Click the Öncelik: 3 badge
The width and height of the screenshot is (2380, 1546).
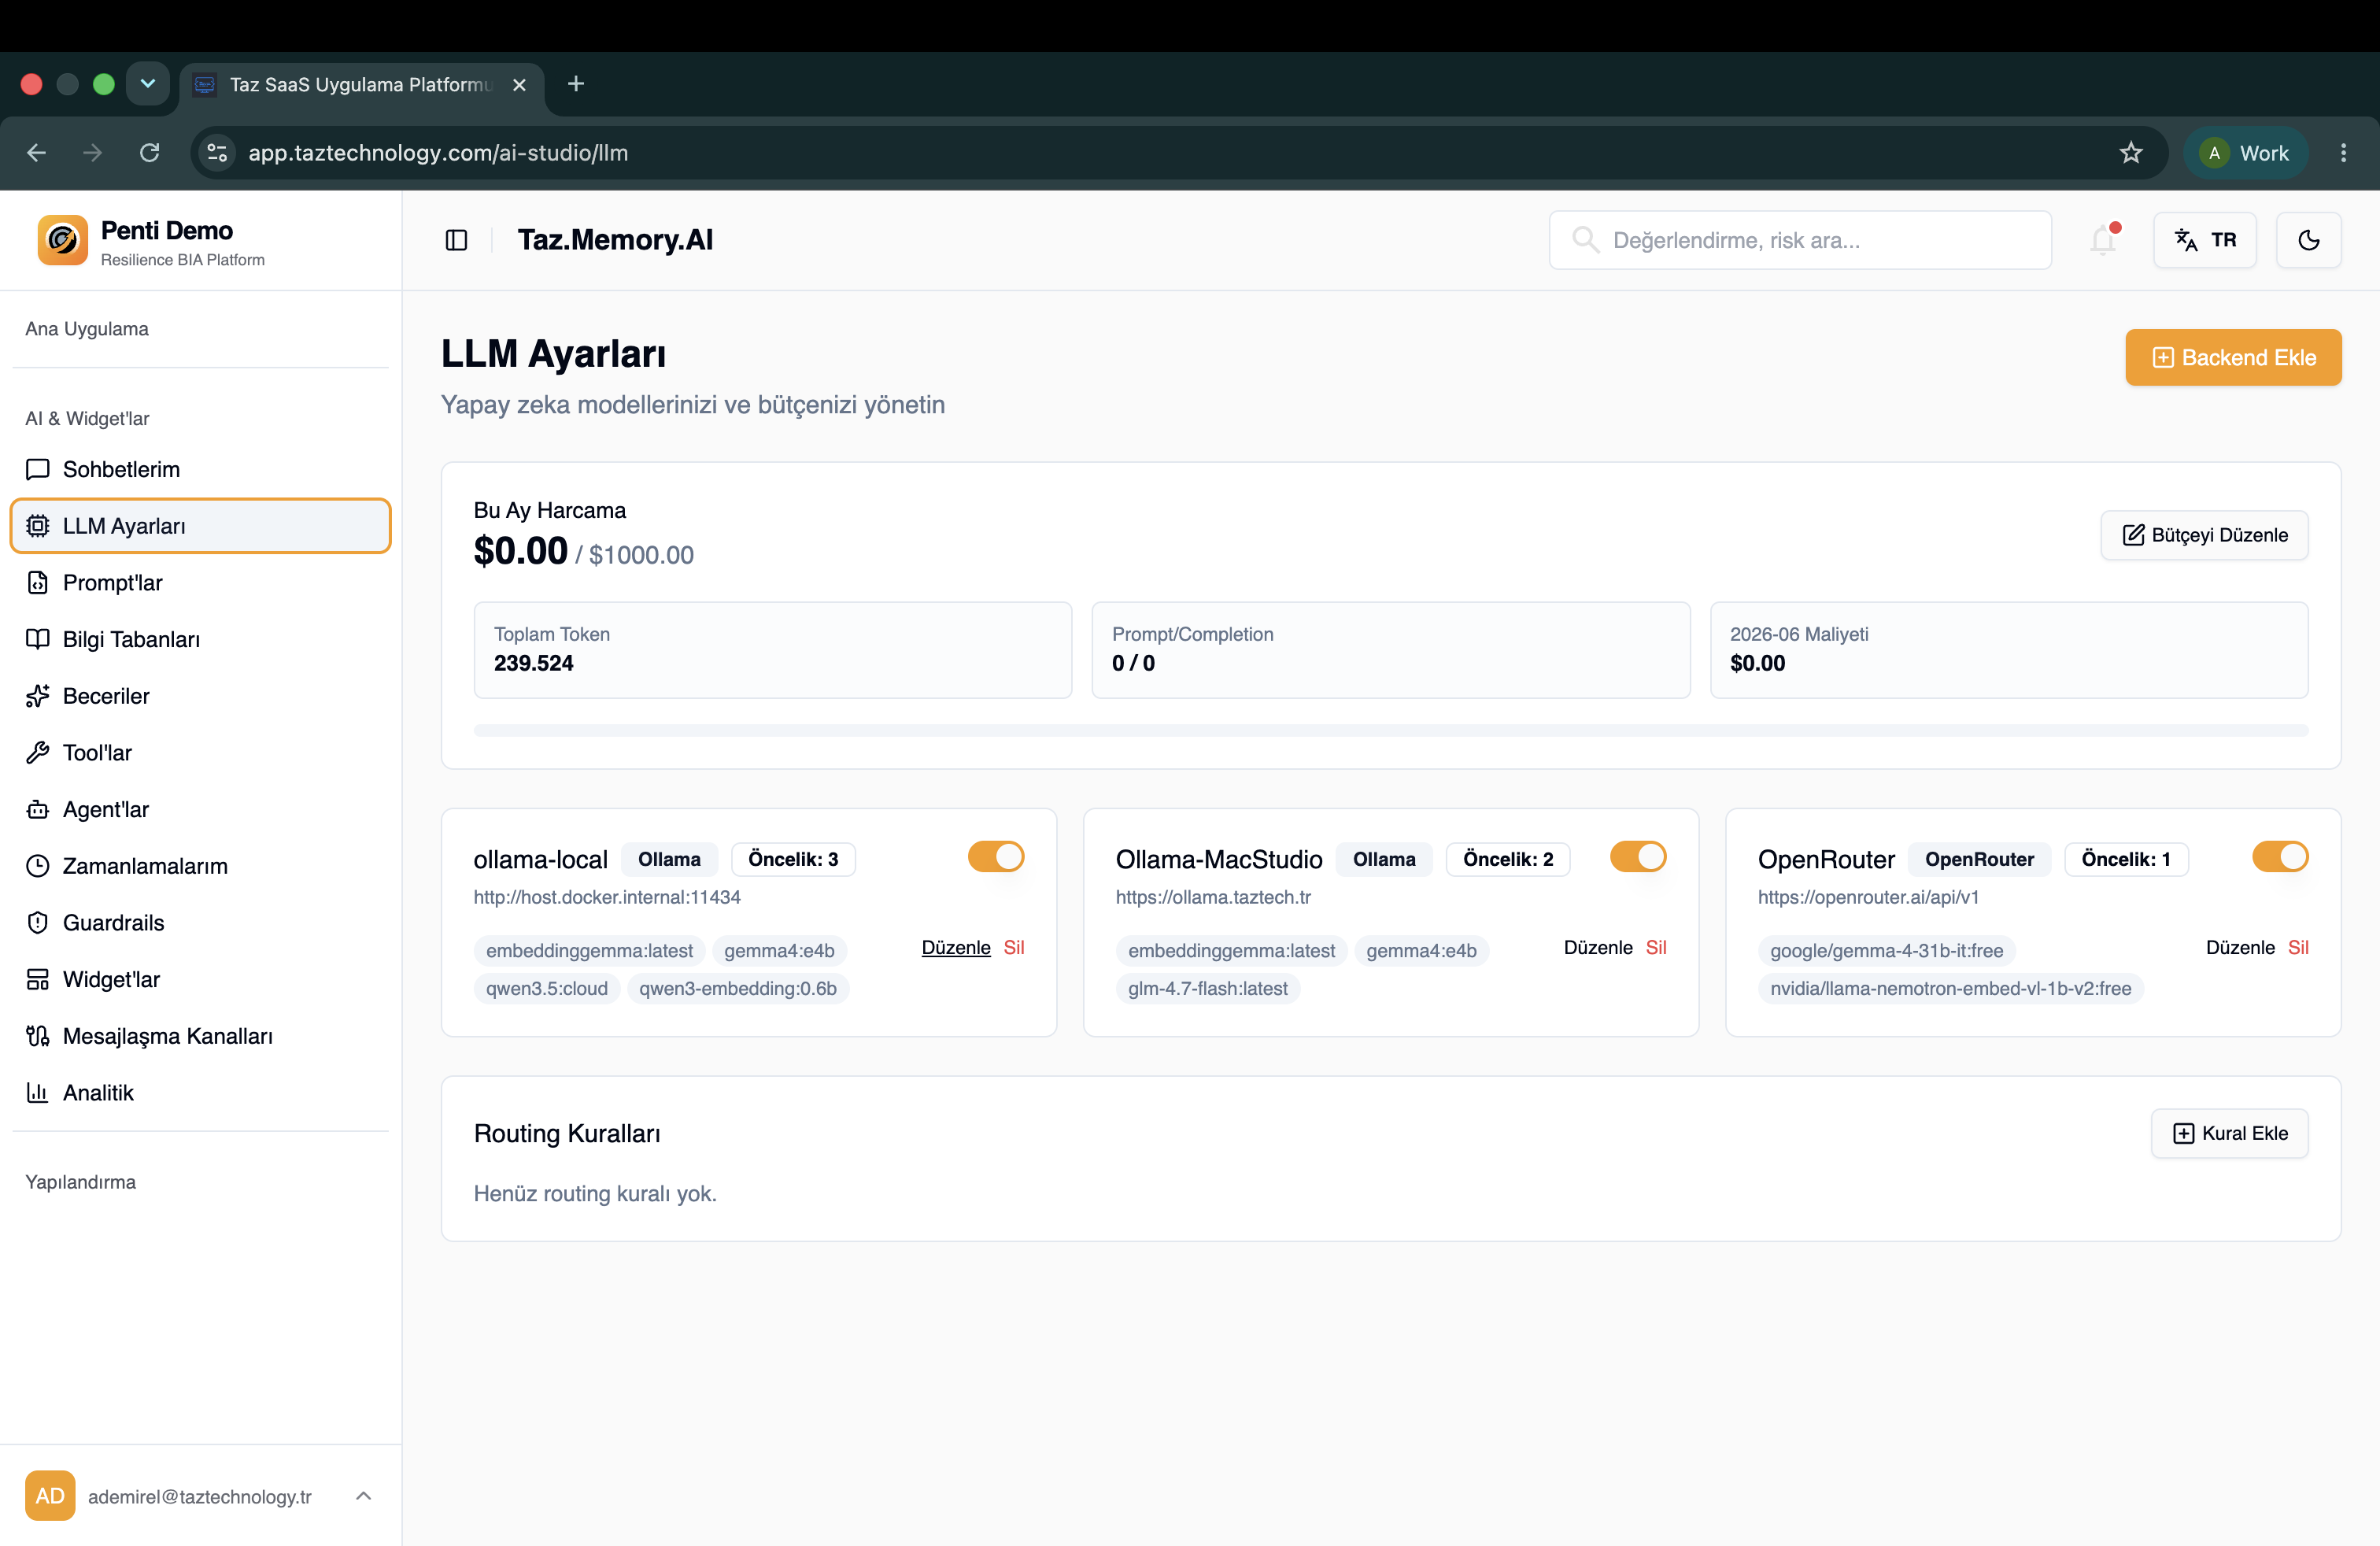pos(793,860)
